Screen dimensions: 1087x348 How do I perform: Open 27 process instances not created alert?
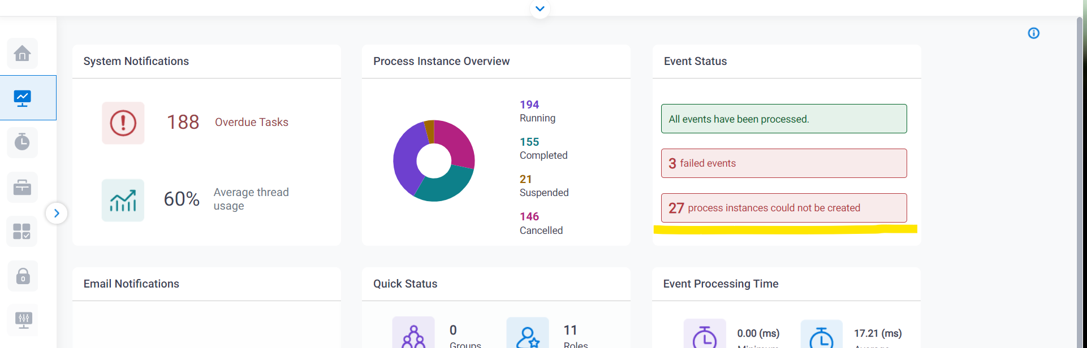(x=783, y=208)
